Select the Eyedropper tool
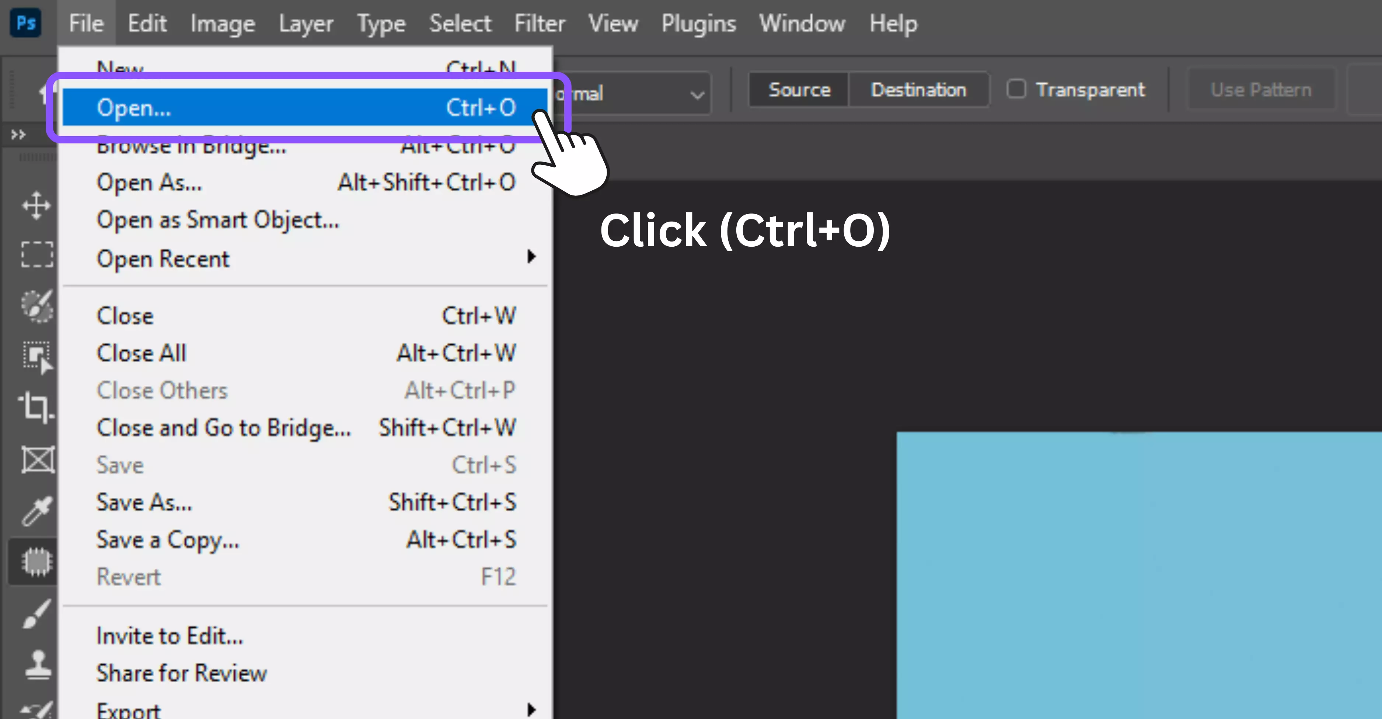The height and width of the screenshot is (719, 1382). [x=36, y=510]
